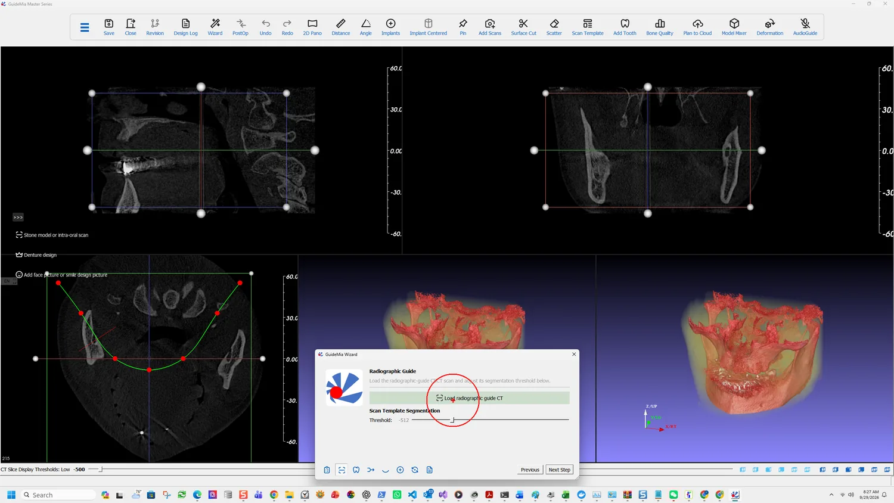Launch the Wizard tool
This screenshot has height=503, width=894.
[x=215, y=27]
